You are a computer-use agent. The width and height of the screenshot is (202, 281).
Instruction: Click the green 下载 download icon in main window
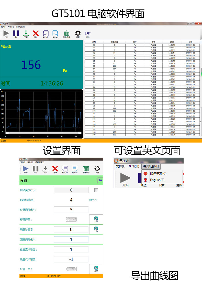point(26,33)
